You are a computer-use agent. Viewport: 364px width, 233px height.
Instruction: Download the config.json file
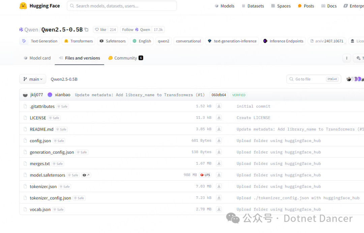point(219,141)
